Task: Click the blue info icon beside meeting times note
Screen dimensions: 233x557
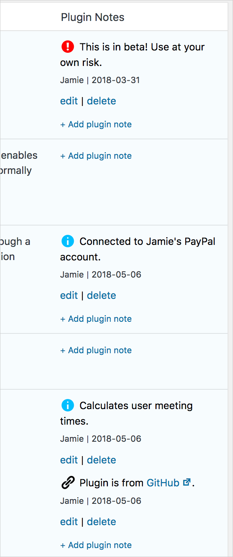Action: tap(68, 406)
